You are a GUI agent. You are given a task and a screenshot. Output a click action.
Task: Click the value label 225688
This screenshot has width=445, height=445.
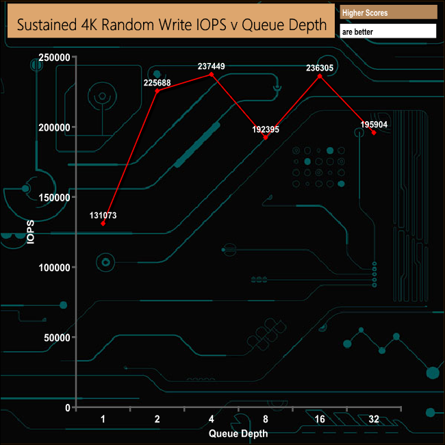(x=157, y=83)
